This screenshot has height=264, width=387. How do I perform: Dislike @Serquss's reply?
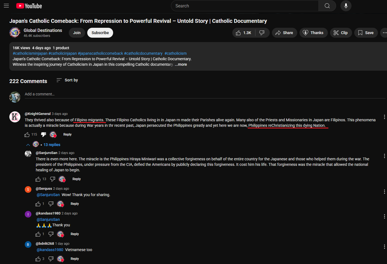click(51, 204)
